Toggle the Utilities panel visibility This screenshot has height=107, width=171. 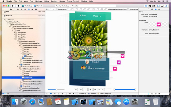click(x=166, y=6)
